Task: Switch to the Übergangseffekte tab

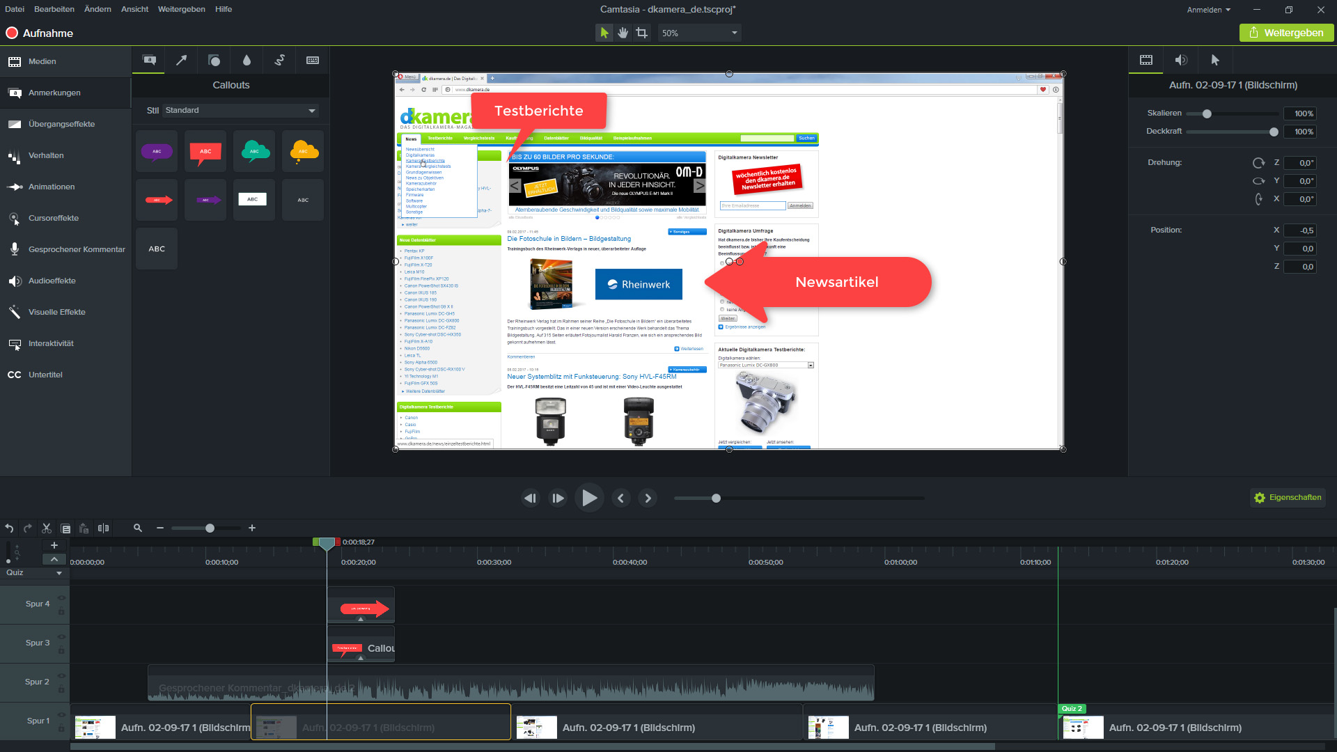Action: (61, 124)
